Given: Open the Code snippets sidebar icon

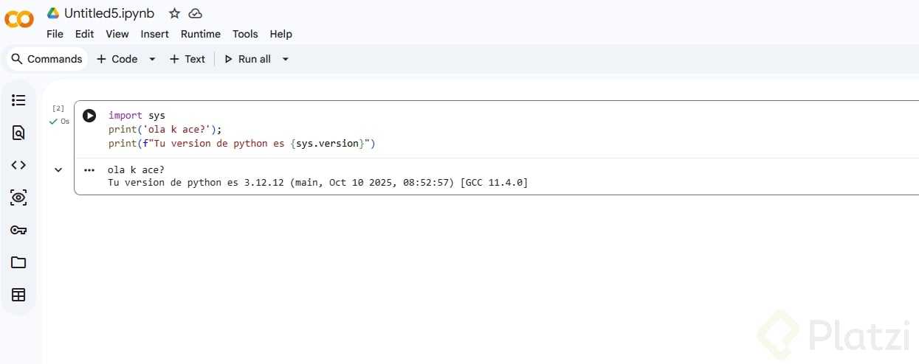Looking at the screenshot, I should click(x=18, y=165).
